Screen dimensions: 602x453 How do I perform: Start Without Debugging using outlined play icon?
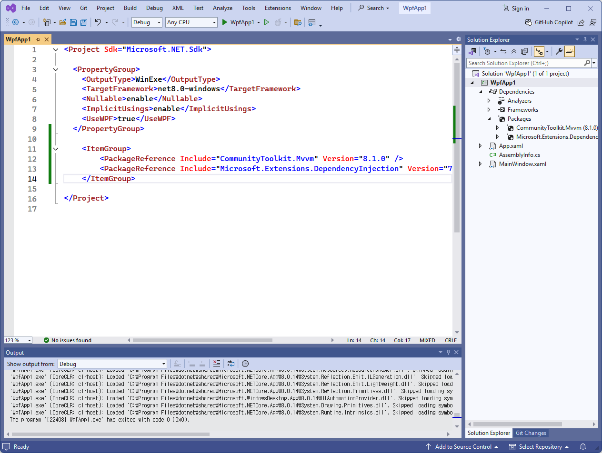pos(267,22)
